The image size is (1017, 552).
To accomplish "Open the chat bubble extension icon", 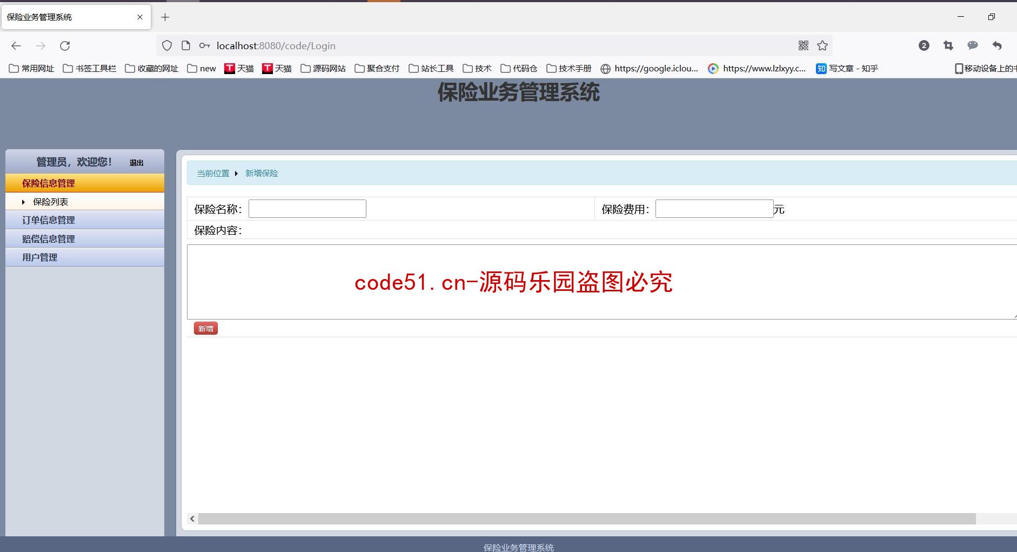I will point(973,46).
